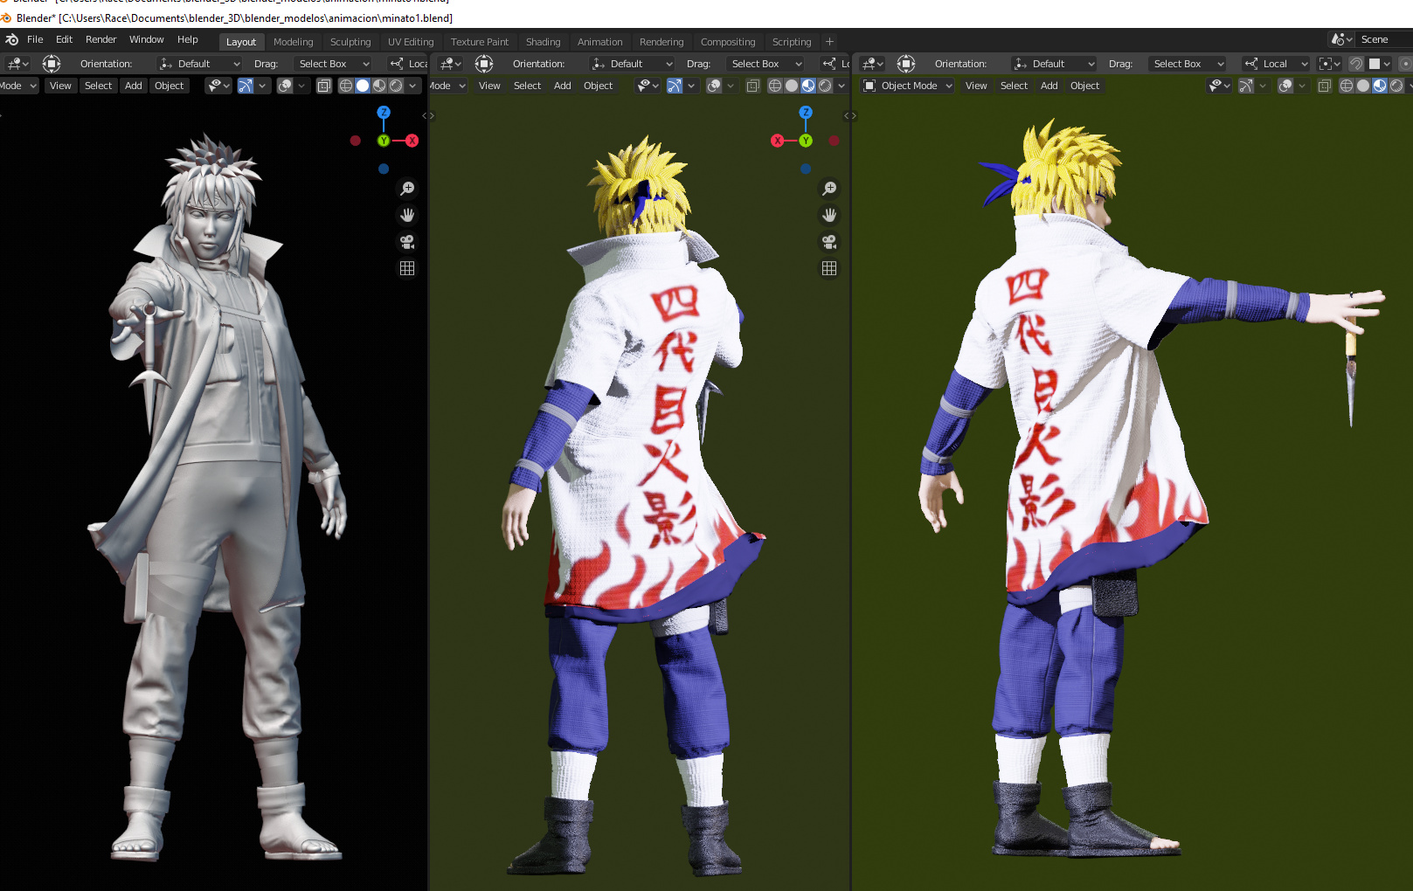
Task: Add a new workspace with the plus icon
Action: click(x=830, y=42)
